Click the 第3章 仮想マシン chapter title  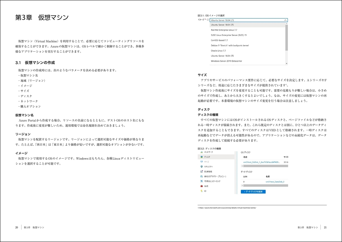pos(42,17)
